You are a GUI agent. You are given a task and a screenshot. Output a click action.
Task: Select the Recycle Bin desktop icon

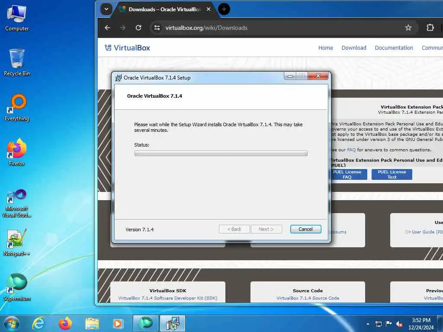click(17, 63)
